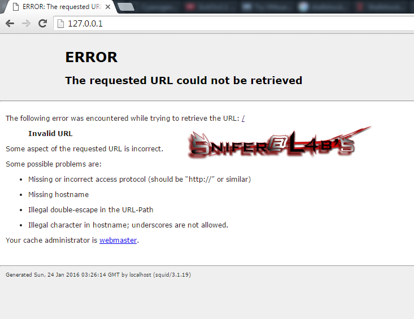Open a new tab with the new-tab button

click(x=126, y=7)
